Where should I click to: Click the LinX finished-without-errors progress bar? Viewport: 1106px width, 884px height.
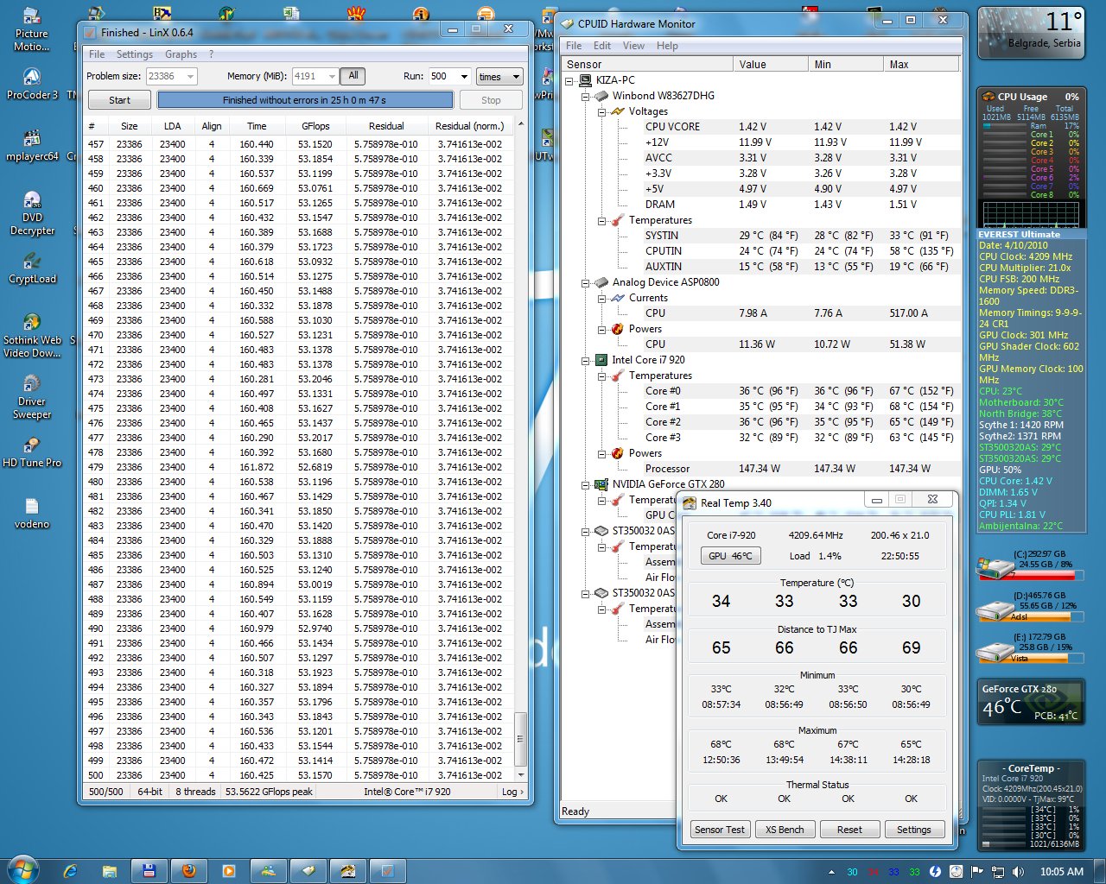click(x=305, y=100)
